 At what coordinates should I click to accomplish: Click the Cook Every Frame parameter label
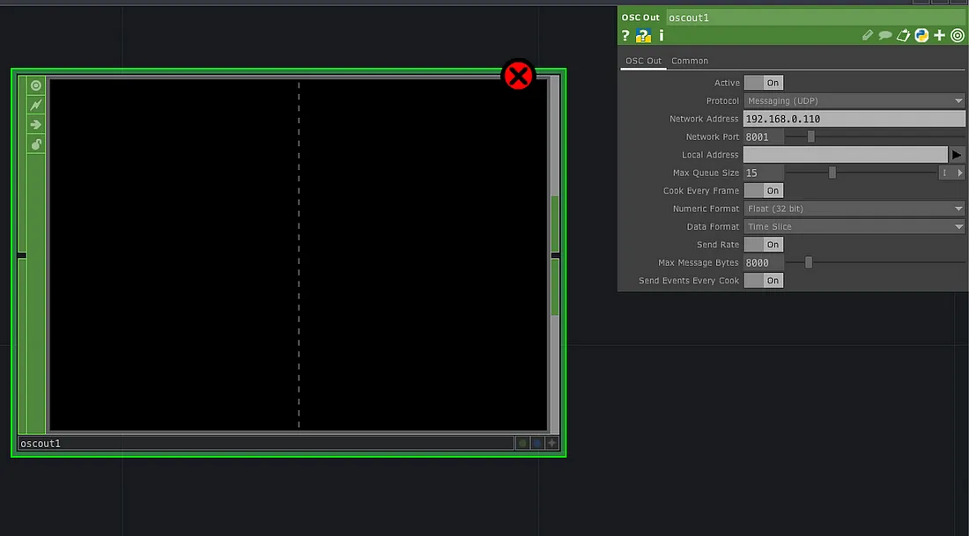coord(701,191)
